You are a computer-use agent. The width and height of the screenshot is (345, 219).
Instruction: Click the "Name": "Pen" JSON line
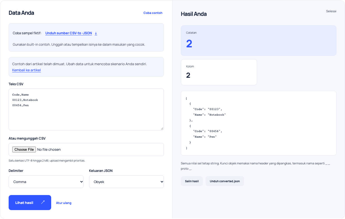point(205,137)
